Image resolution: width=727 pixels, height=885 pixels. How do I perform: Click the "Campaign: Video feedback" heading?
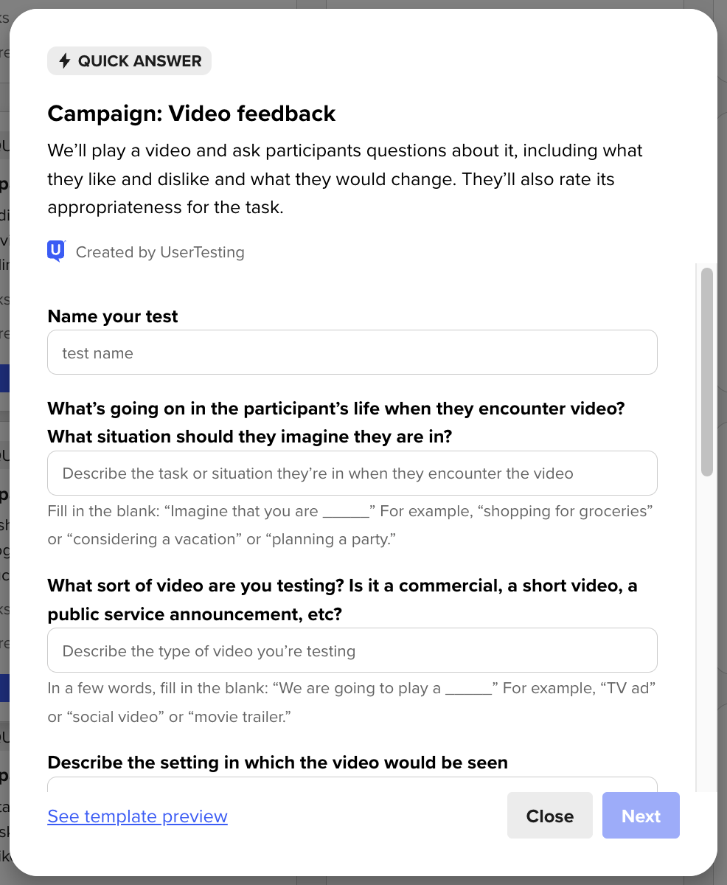coord(192,114)
